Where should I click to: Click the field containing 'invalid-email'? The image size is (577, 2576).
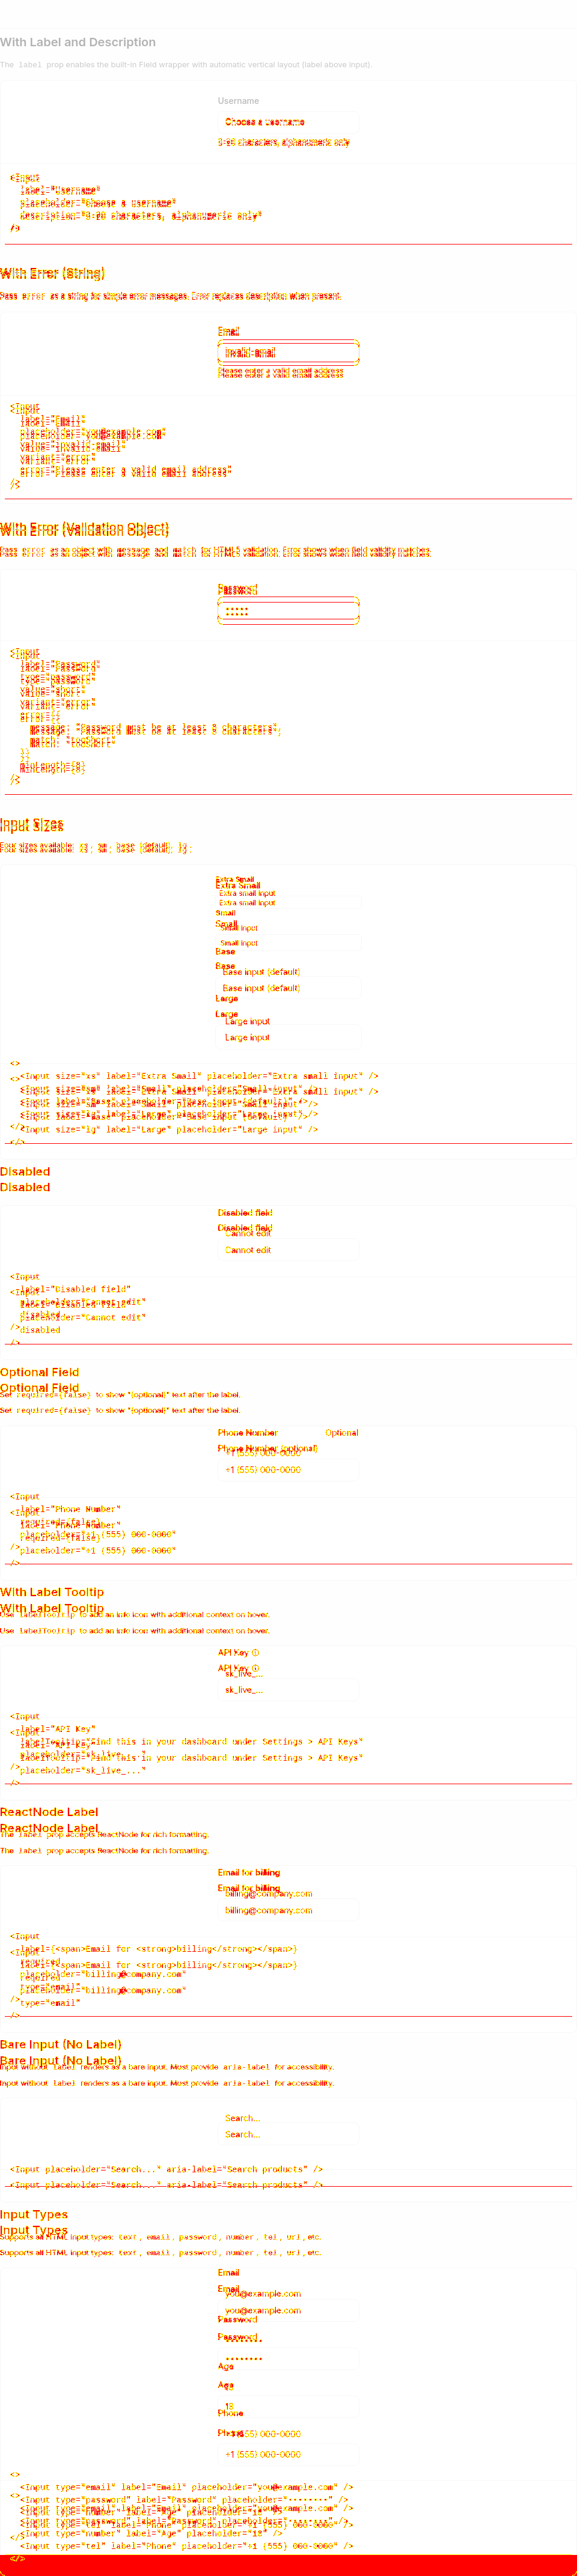[288, 353]
